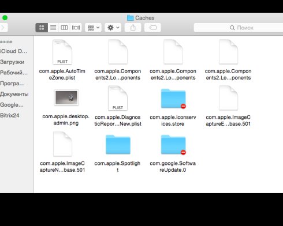Open Загрузки in the sidebar
283x226 pixels.
[x=12, y=62]
